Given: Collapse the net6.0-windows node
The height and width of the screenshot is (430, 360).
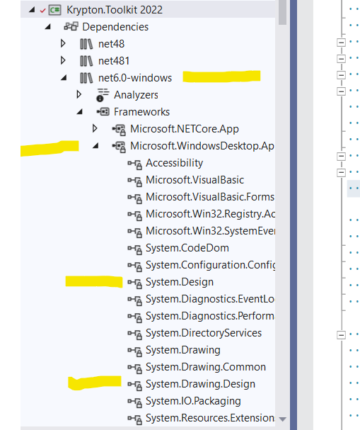Looking at the screenshot, I should (x=64, y=78).
